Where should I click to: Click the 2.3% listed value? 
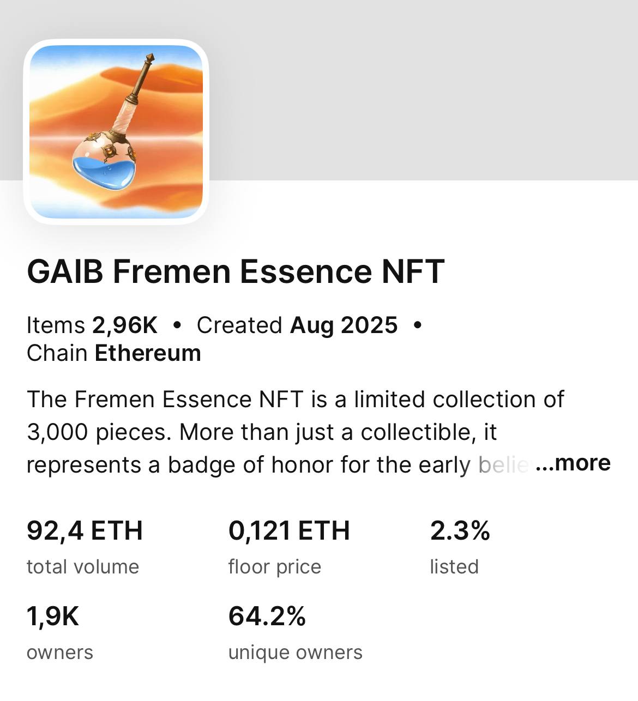point(460,531)
